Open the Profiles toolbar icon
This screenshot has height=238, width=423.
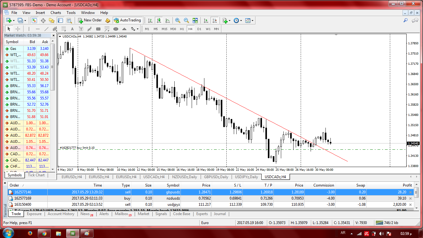(x=20, y=20)
